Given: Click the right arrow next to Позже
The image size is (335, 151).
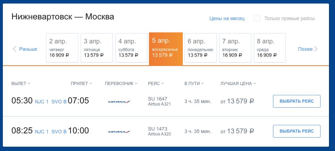Looking at the screenshot, I should pyautogui.click(x=316, y=49).
